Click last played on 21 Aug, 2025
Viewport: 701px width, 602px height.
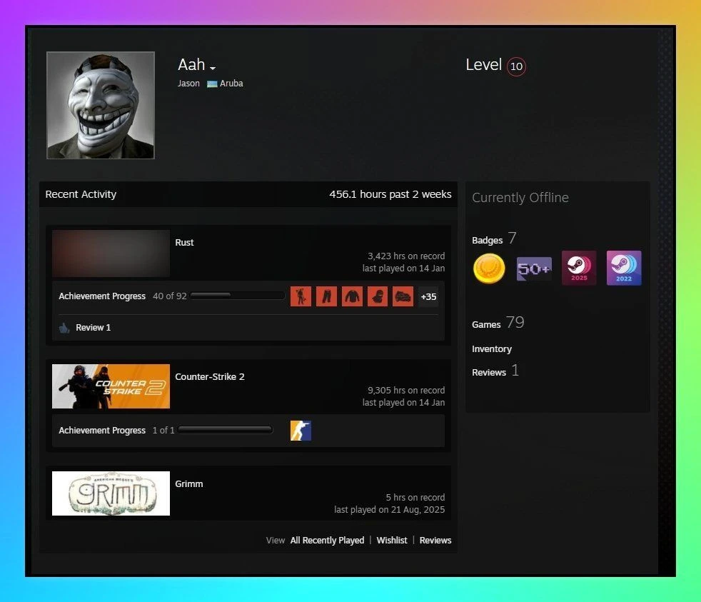[x=389, y=510]
